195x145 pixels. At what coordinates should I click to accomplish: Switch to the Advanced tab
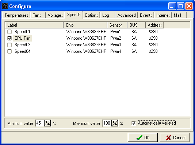point(126,15)
